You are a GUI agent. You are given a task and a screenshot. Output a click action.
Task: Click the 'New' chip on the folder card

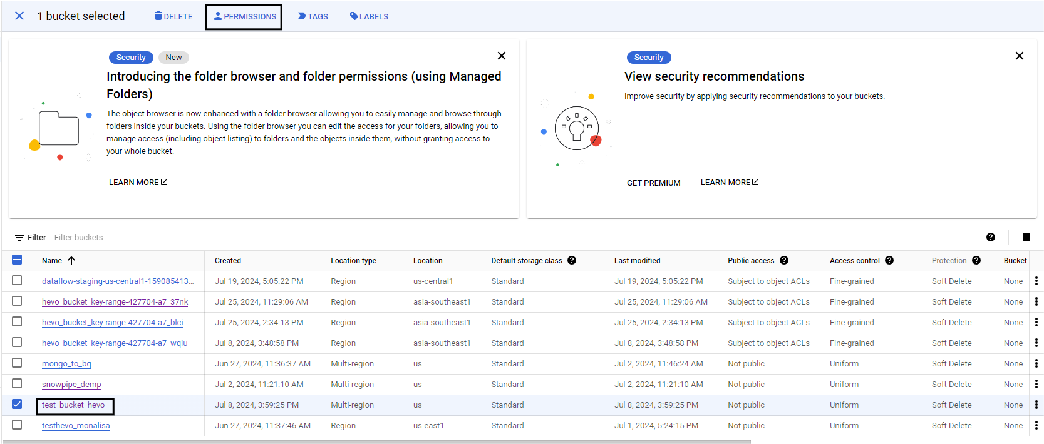tap(173, 58)
